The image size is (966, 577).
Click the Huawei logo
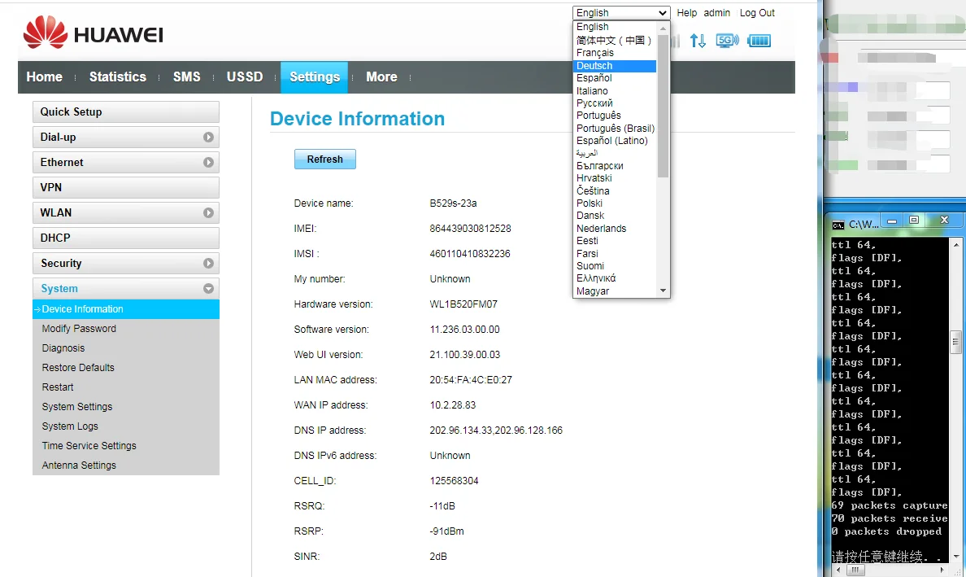[93, 33]
